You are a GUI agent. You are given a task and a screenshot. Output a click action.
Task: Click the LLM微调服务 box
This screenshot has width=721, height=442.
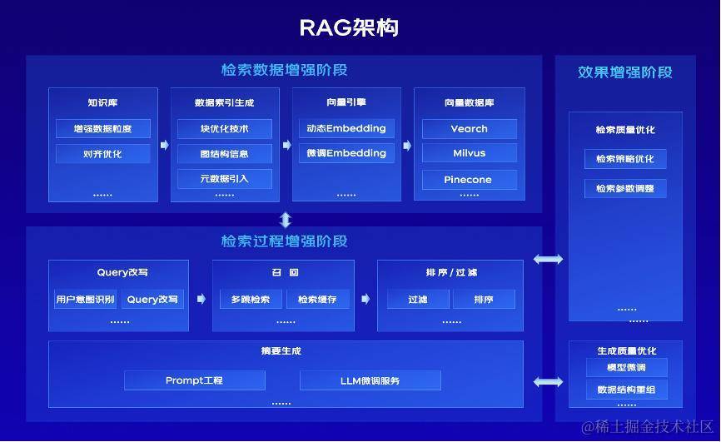(x=370, y=380)
